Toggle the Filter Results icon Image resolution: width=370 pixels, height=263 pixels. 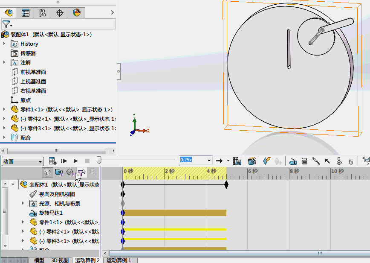[93, 172]
